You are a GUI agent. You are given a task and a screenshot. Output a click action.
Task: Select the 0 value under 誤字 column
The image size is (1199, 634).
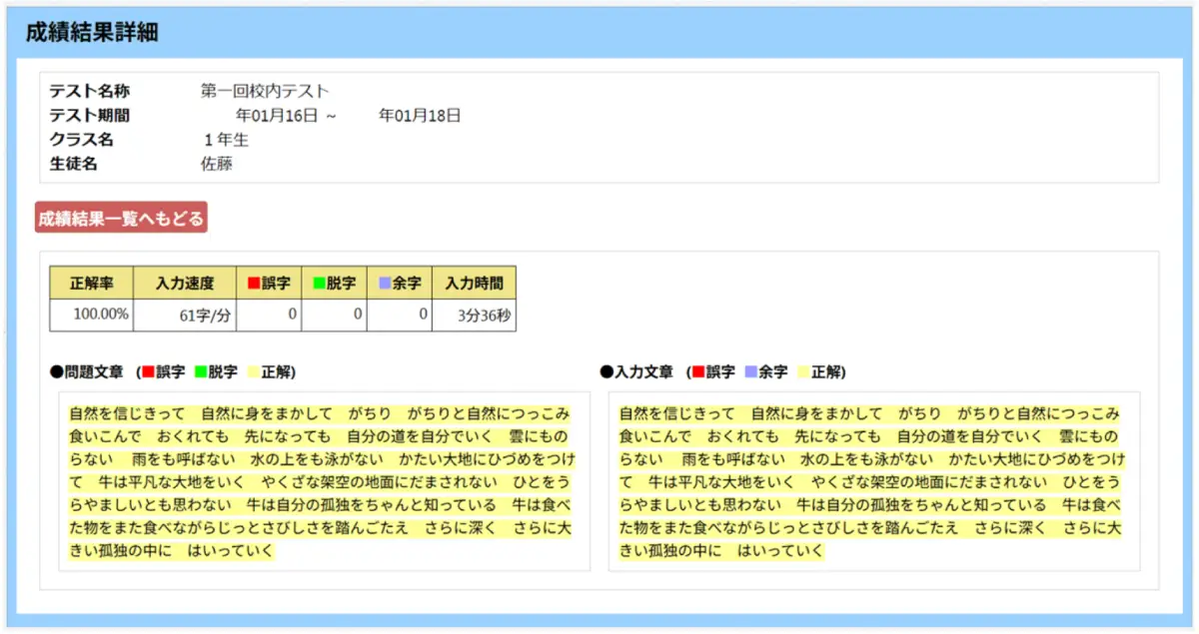point(293,315)
